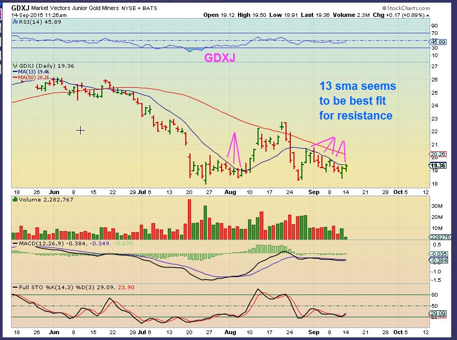Click the timestamp '14-Sep-2015 11:26am'

pos(39,15)
